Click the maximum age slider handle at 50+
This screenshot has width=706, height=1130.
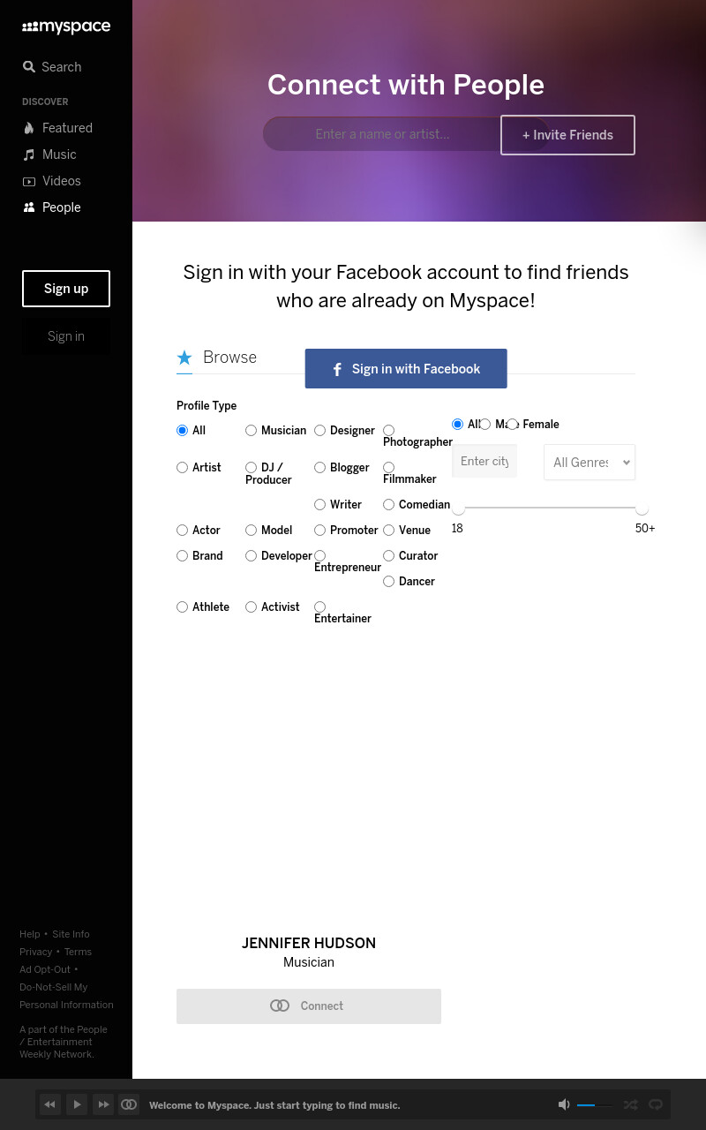click(642, 508)
